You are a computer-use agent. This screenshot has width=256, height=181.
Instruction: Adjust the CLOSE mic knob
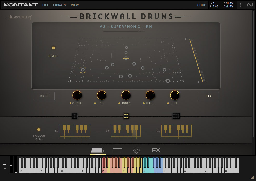(x=77, y=95)
